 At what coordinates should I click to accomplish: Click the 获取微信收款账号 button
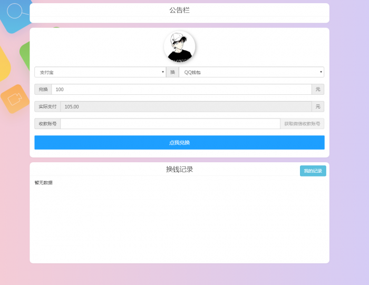[x=302, y=124]
